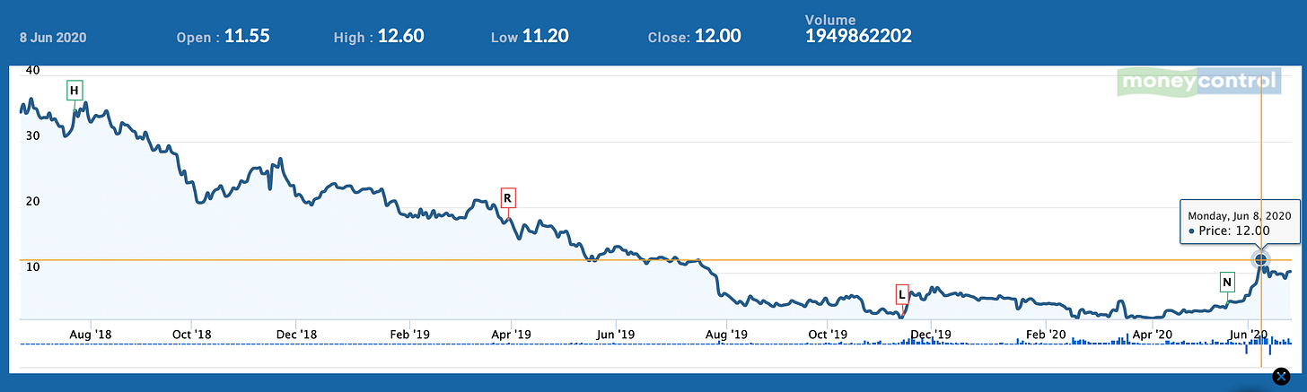Click the Aug '18 axis label
The image size is (1307, 392).
(89, 334)
